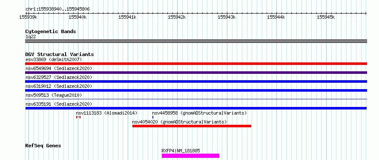This screenshot has width=379, height=160.
Task: Click nsv1113183 (Alsmadi2014) label
Action: 106,113
